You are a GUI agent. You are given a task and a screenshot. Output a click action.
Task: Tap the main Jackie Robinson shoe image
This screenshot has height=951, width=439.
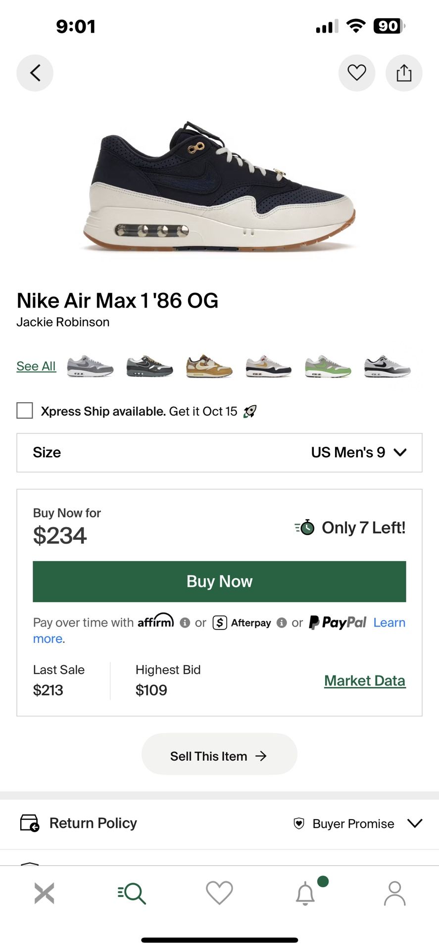click(x=219, y=186)
